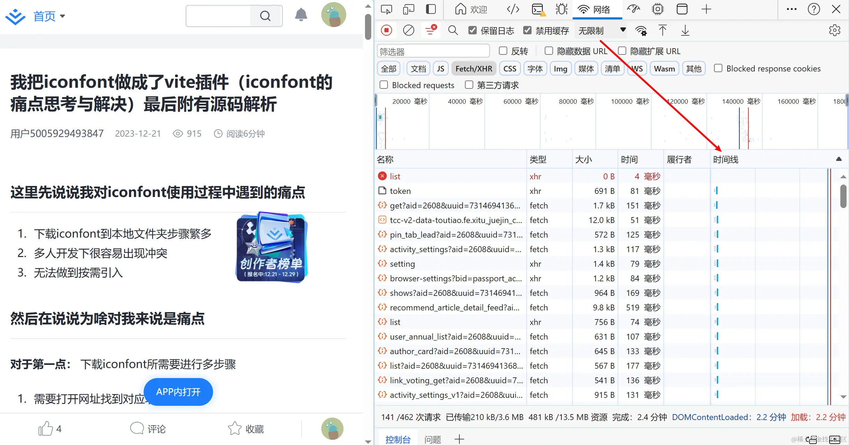Open network panel filter options icon

point(431,31)
